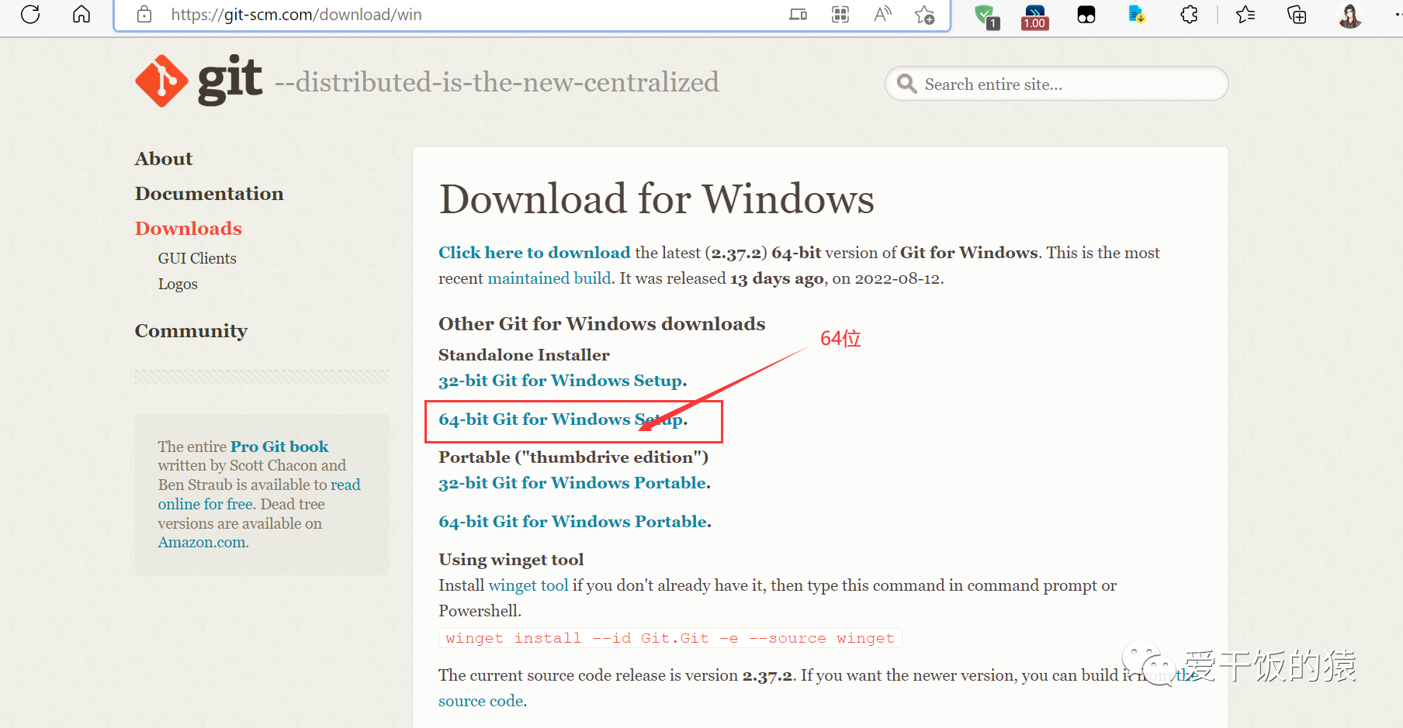Image resolution: width=1403 pixels, height=728 pixels.
Task: Go to browser home page icon
Action: coord(81,14)
